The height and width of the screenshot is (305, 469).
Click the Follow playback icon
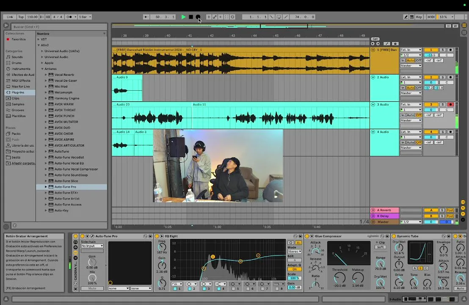[x=146, y=17]
